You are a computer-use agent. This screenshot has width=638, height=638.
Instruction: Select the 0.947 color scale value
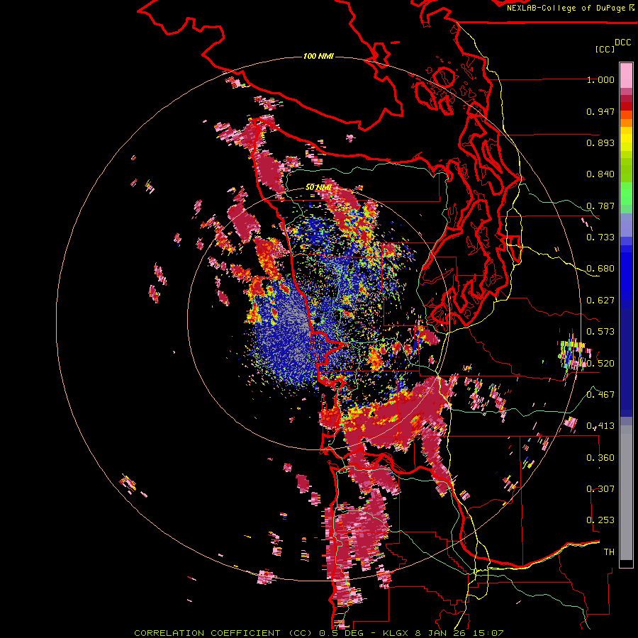[600, 111]
